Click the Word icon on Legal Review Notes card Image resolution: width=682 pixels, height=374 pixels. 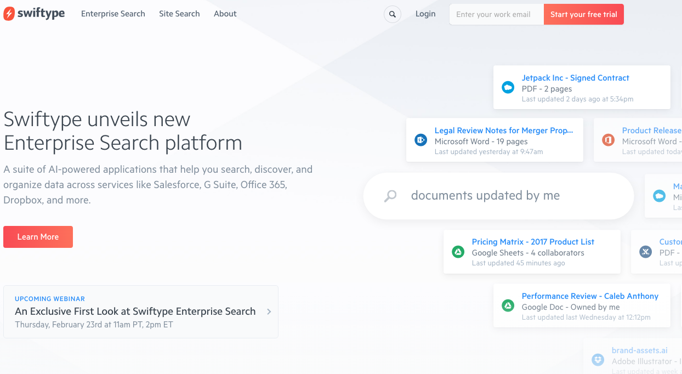tap(420, 140)
